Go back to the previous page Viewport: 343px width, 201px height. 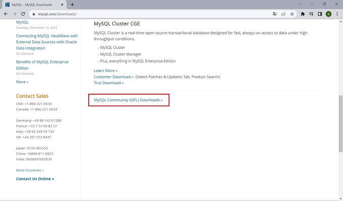coord(6,14)
